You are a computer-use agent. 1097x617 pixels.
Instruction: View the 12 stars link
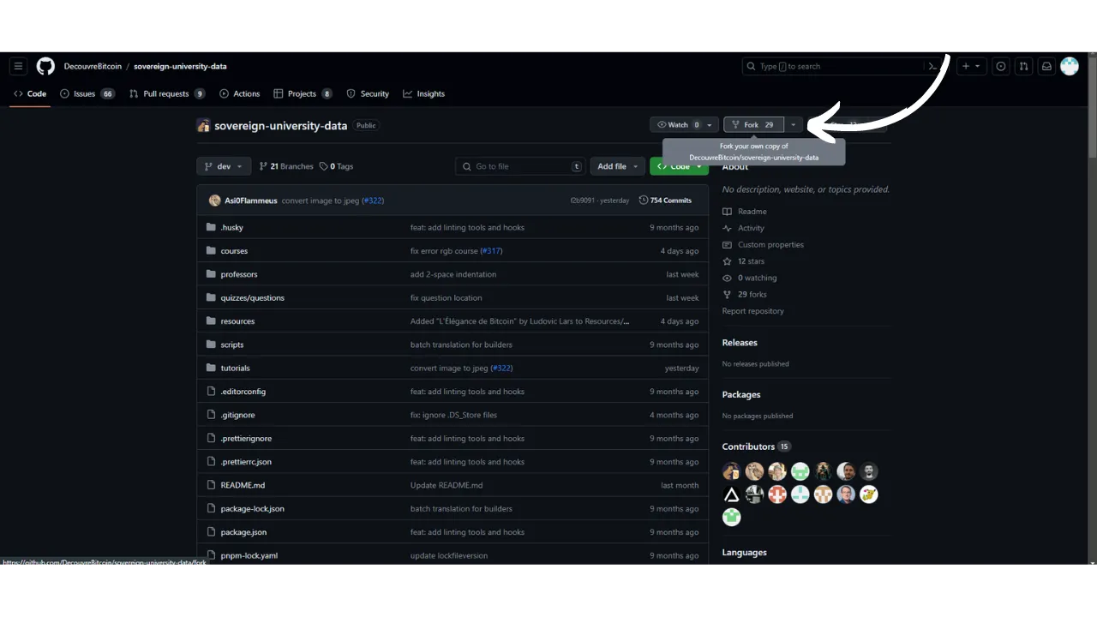pos(744,261)
